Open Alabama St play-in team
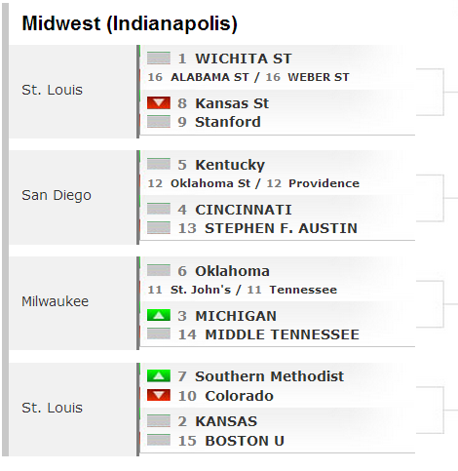This screenshot has height=471, width=458. 210,77
